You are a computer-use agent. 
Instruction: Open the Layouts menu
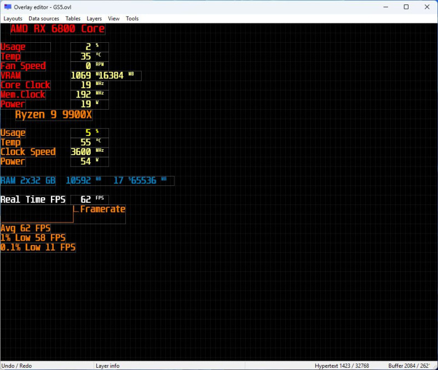[13, 19]
